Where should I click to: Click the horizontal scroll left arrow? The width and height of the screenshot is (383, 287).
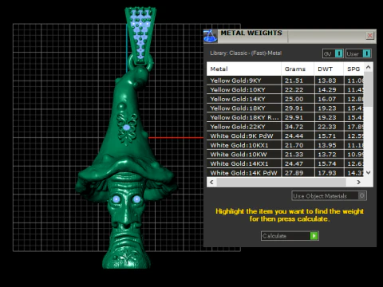211,182
